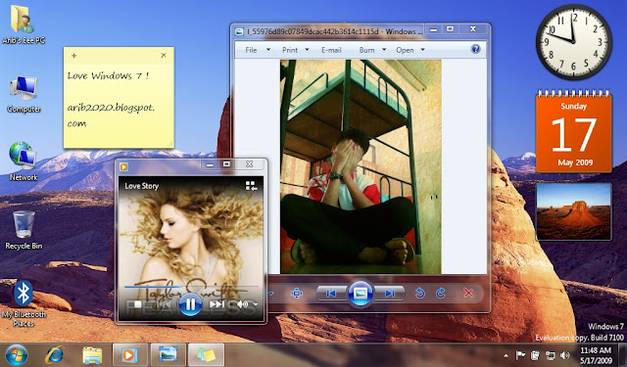Rotate photo clockwise
This screenshot has width=627, height=367.
click(441, 294)
